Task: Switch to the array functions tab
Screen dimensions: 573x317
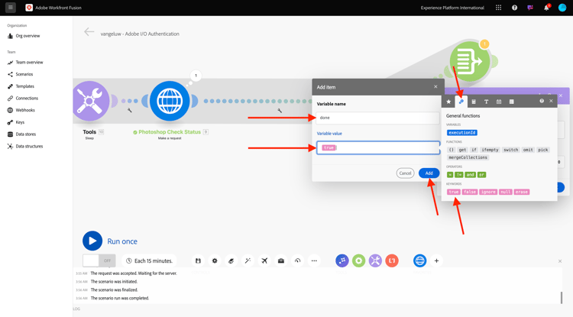Action: [x=511, y=102]
